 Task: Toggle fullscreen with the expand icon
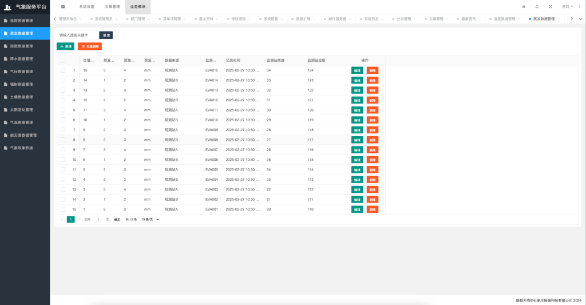[x=550, y=6]
